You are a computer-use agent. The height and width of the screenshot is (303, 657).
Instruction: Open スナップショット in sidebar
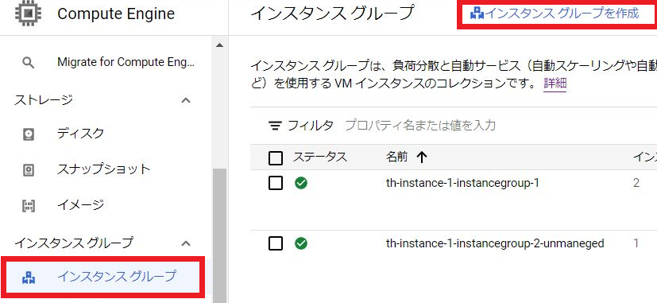click(x=103, y=169)
